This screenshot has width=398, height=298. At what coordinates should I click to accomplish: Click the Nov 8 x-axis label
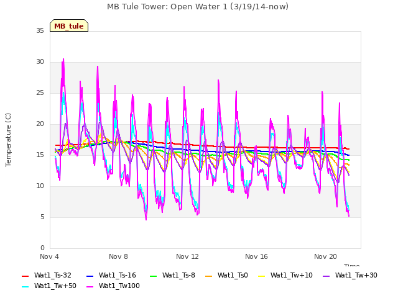[118, 256]
